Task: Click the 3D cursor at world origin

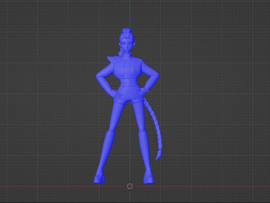Action: 130,186
